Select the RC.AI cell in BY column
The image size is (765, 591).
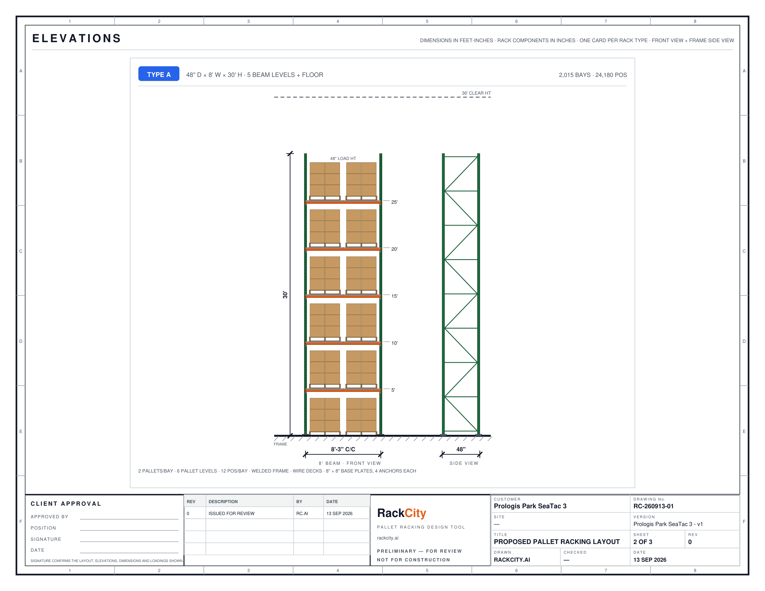(x=308, y=513)
